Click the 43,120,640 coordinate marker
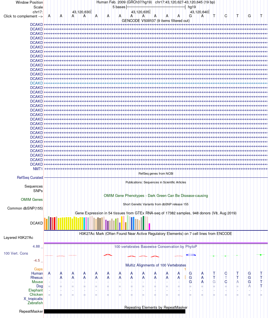The height and width of the screenshot is (318, 268). [x=199, y=12]
